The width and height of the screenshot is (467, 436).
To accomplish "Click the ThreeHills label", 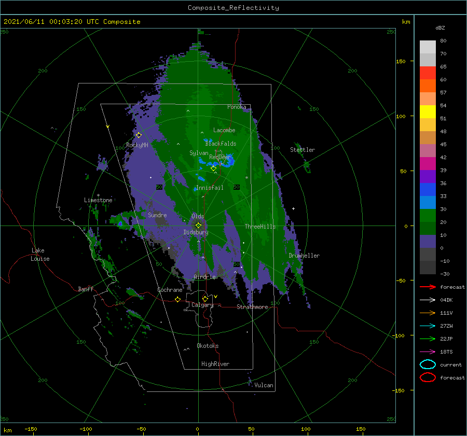I will coord(260,227).
